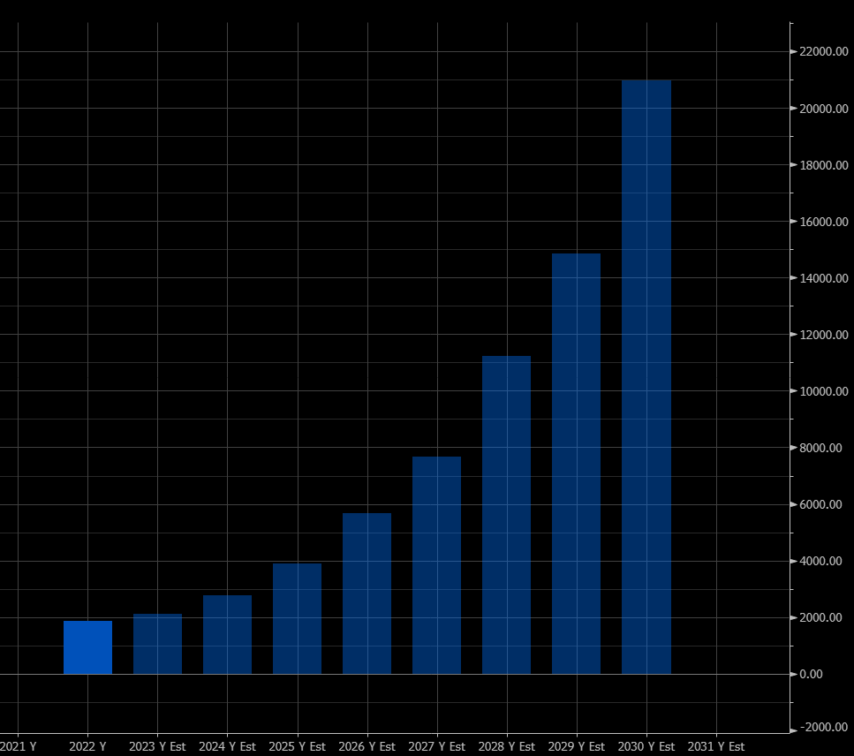Click the 18000.00 y-axis value
The image size is (854, 756).
point(823,165)
